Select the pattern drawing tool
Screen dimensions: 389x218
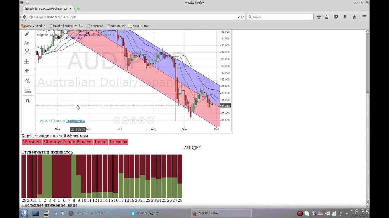[x=27, y=52]
